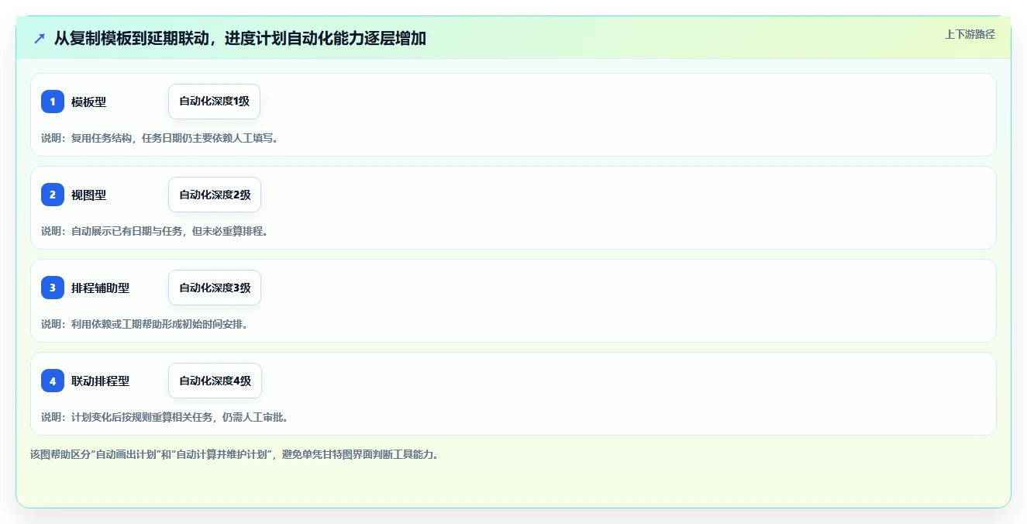Select the 自动化深度3级 tag

pos(215,288)
